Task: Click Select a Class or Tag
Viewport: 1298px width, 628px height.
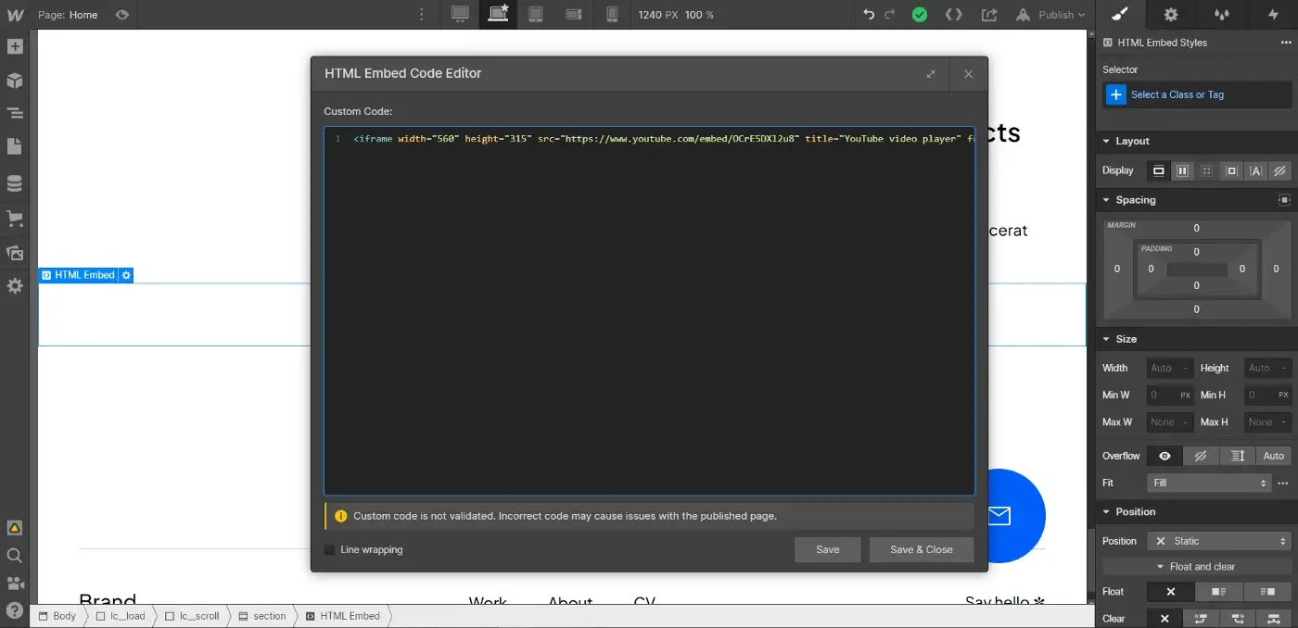Action: point(1177,94)
